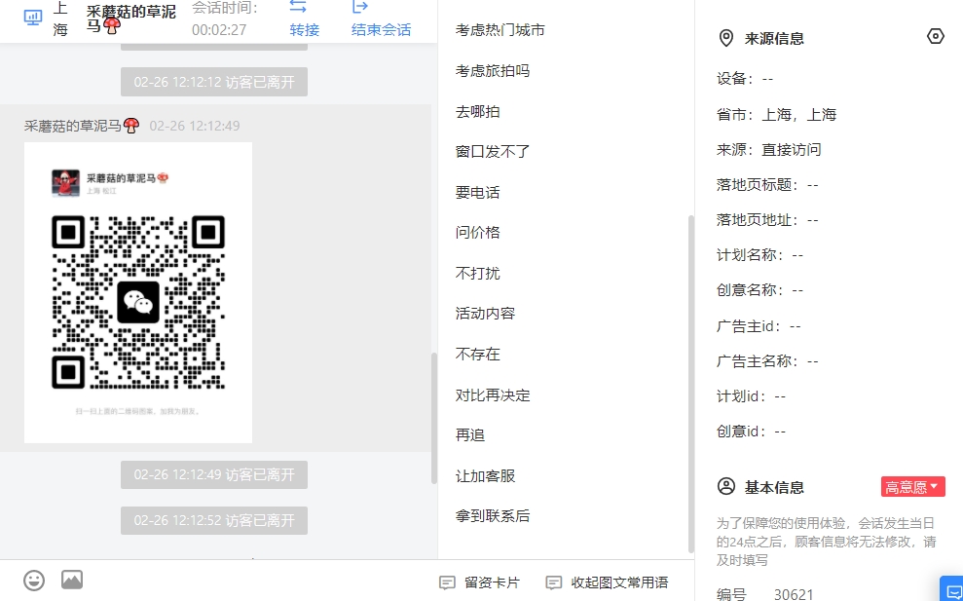Click the 12:12:52 访客已离开 notice
The image size is (963, 601).
[x=213, y=520]
